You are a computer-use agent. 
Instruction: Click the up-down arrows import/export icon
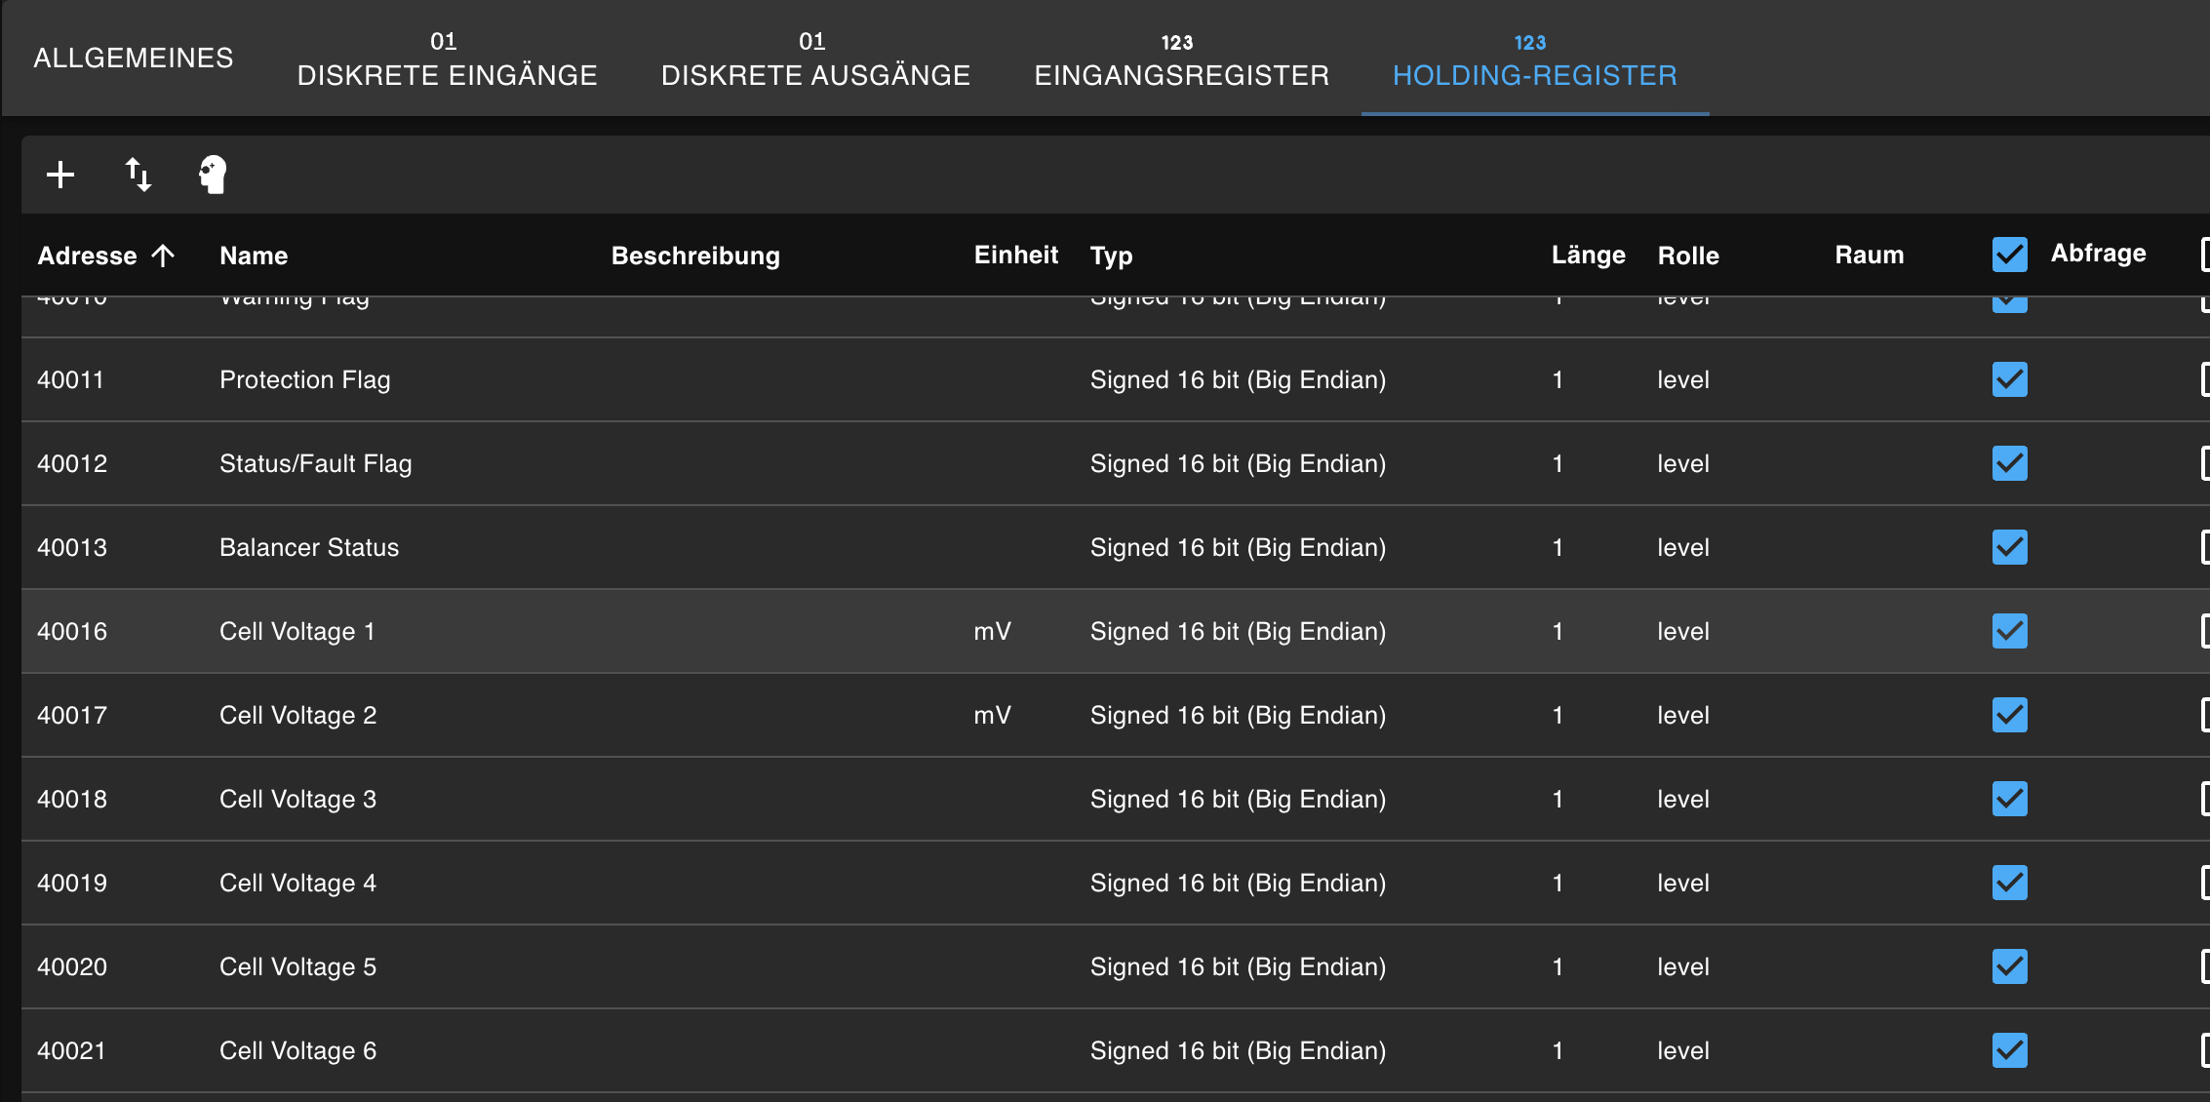coord(138,176)
